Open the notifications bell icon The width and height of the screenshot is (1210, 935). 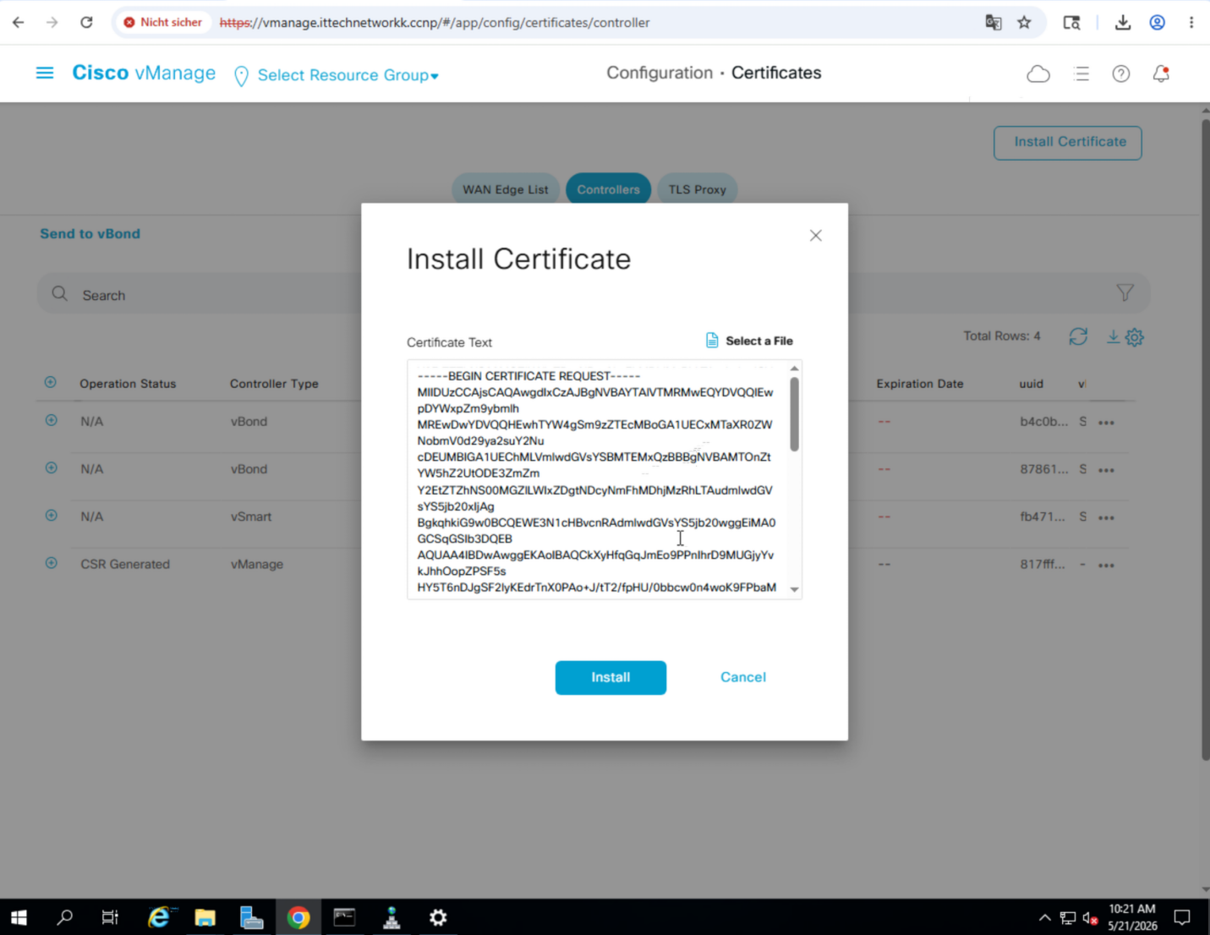tap(1161, 74)
